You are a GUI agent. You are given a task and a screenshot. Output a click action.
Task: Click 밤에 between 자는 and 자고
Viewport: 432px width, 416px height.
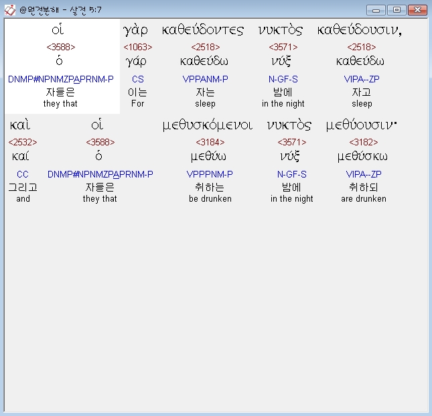pos(283,92)
